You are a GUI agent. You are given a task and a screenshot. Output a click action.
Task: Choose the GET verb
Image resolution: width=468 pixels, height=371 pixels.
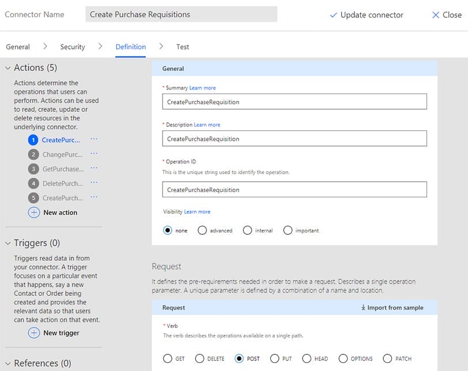pyautogui.click(x=168, y=358)
